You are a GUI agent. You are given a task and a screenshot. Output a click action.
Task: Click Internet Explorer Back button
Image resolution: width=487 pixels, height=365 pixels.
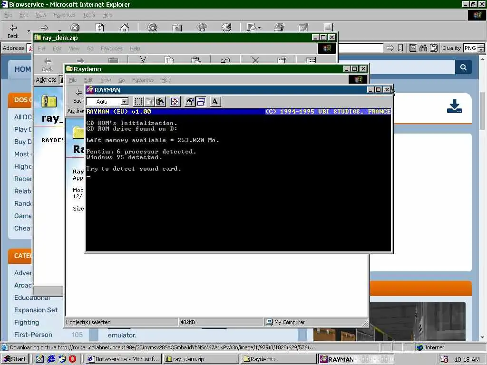(x=13, y=31)
